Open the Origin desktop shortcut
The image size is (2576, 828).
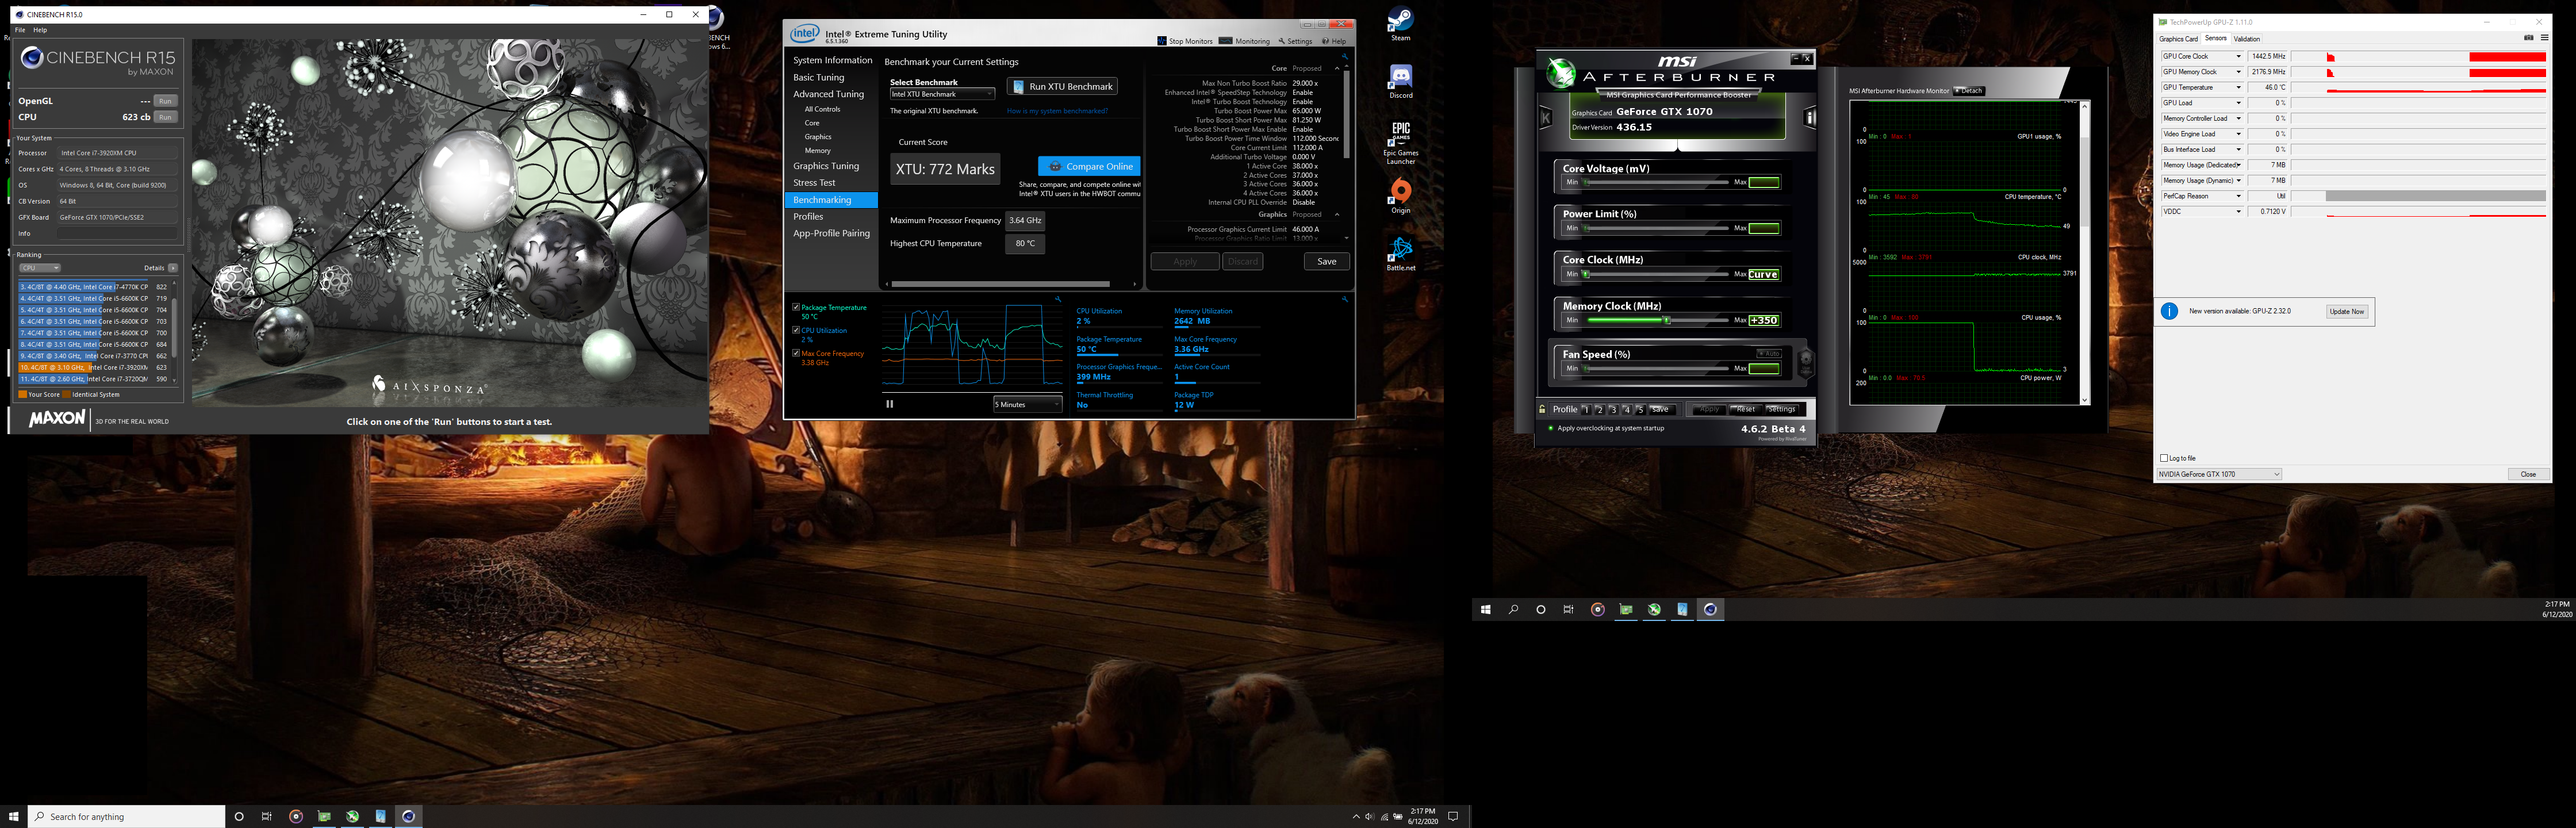click(x=1400, y=195)
